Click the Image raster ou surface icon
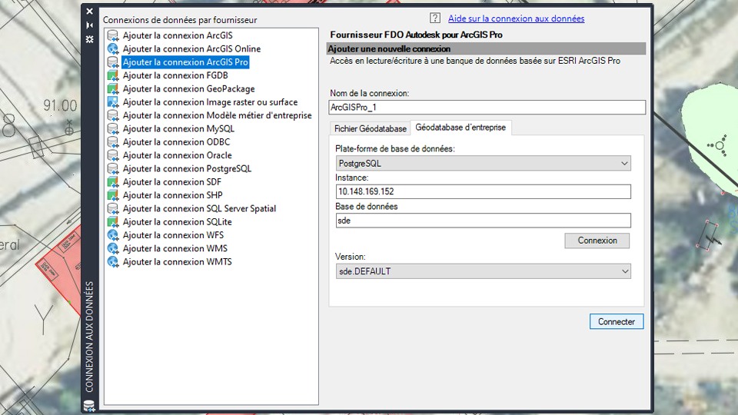 [113, 101]
